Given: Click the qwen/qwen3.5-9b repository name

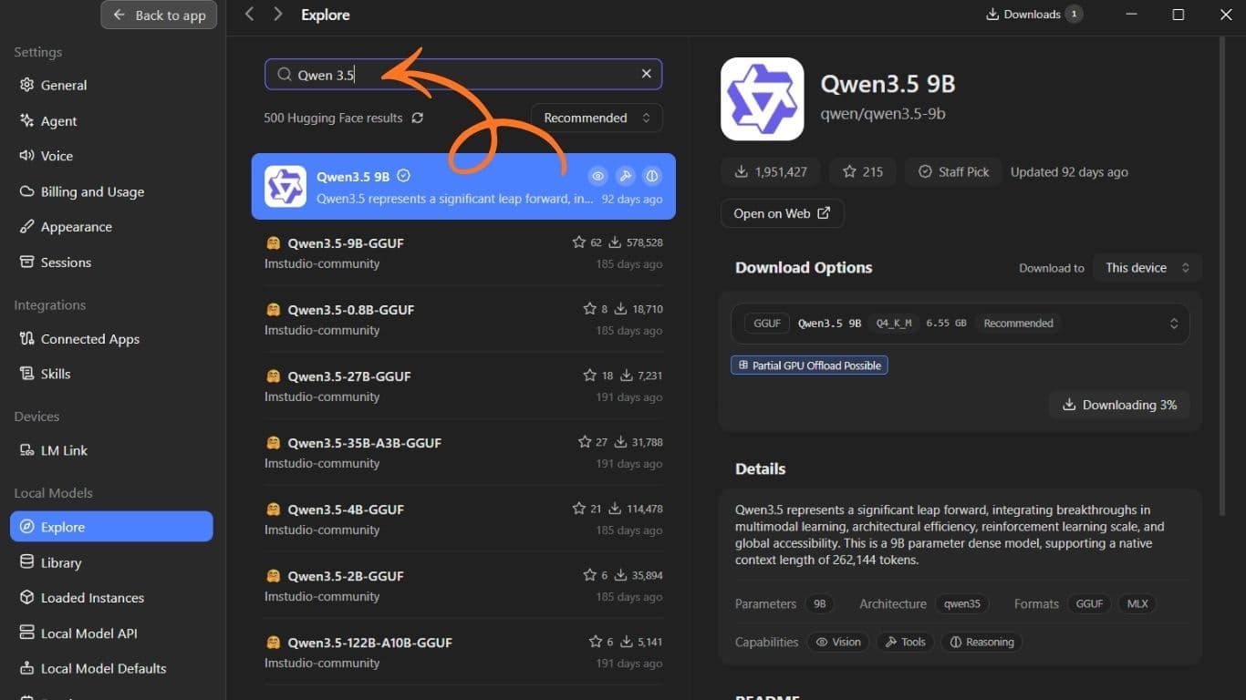Looking at the screenshot, I should (x=883, y=114).
